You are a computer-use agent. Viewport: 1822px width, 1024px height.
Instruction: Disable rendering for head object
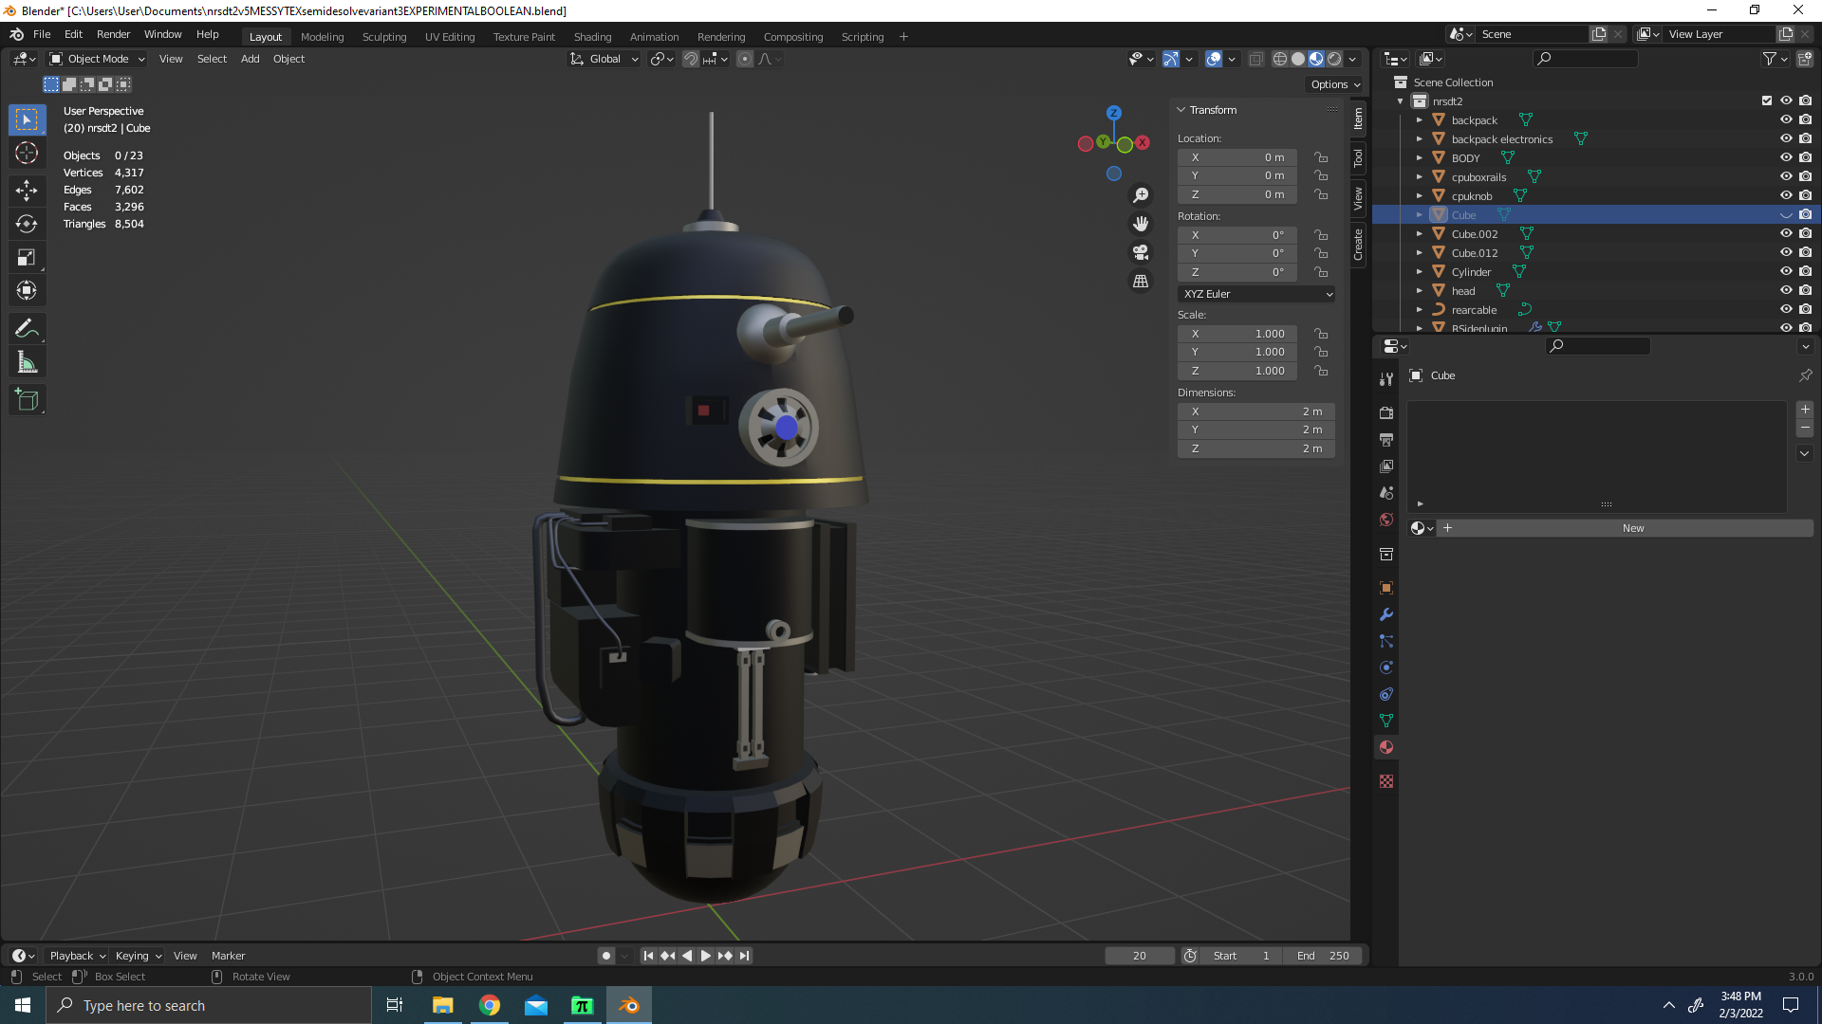tap(1805, 290)
